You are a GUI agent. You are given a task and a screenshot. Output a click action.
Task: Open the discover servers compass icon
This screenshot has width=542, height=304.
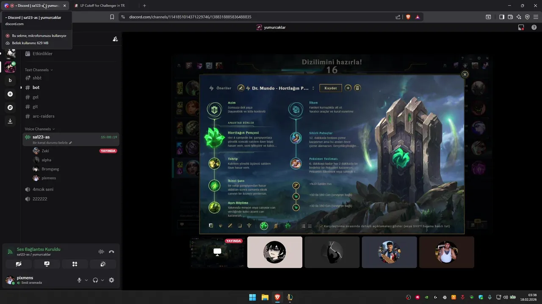10,108
